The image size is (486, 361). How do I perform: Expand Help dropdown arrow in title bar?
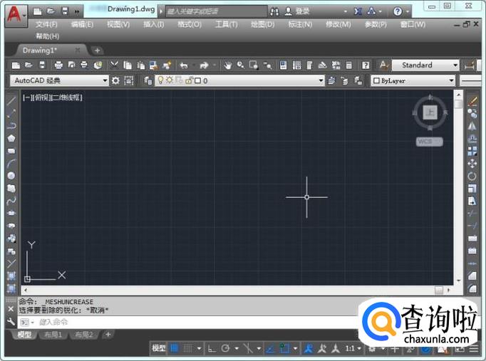[x=408, y=12]
